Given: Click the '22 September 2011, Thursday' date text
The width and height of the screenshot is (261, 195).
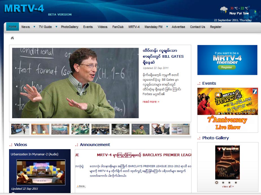Looking at the screenshot, I should tap(233, 20).
